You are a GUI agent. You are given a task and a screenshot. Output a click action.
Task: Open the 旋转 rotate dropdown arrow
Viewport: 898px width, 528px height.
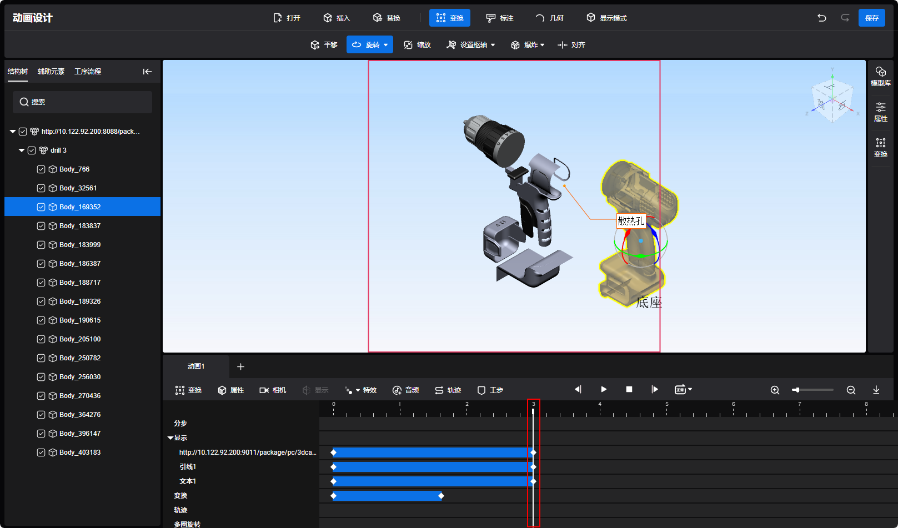[386, 45]
